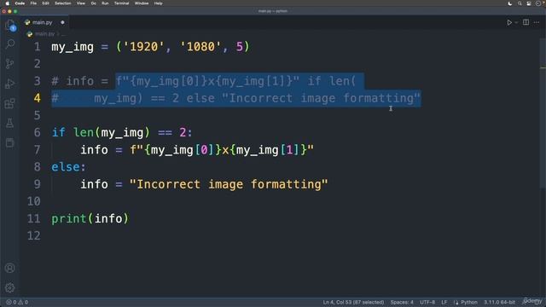Click my_img variable on line 1
Screen dimensions: 546x307
(x=73, y=47)
